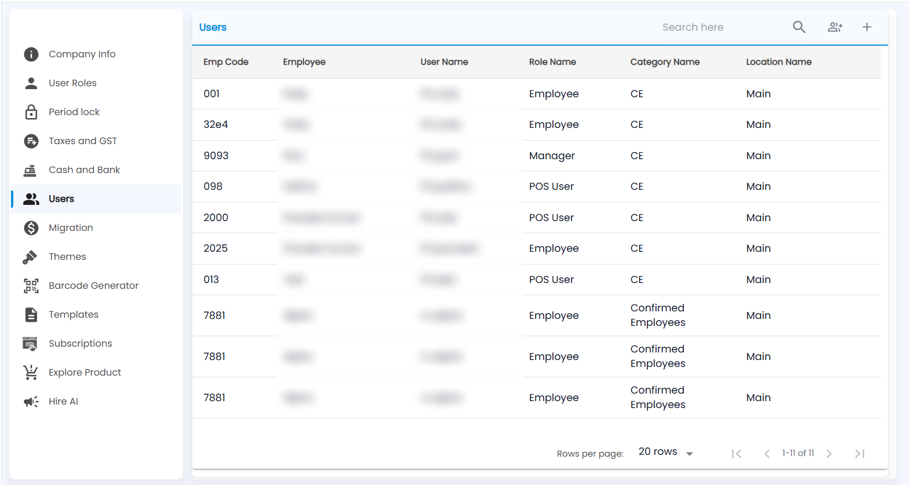
Task: Click the Location Name column header
Action: [779, 62]
